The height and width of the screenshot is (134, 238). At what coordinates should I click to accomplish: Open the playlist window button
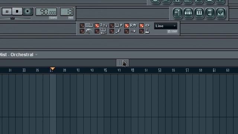[x=177, y=13]
